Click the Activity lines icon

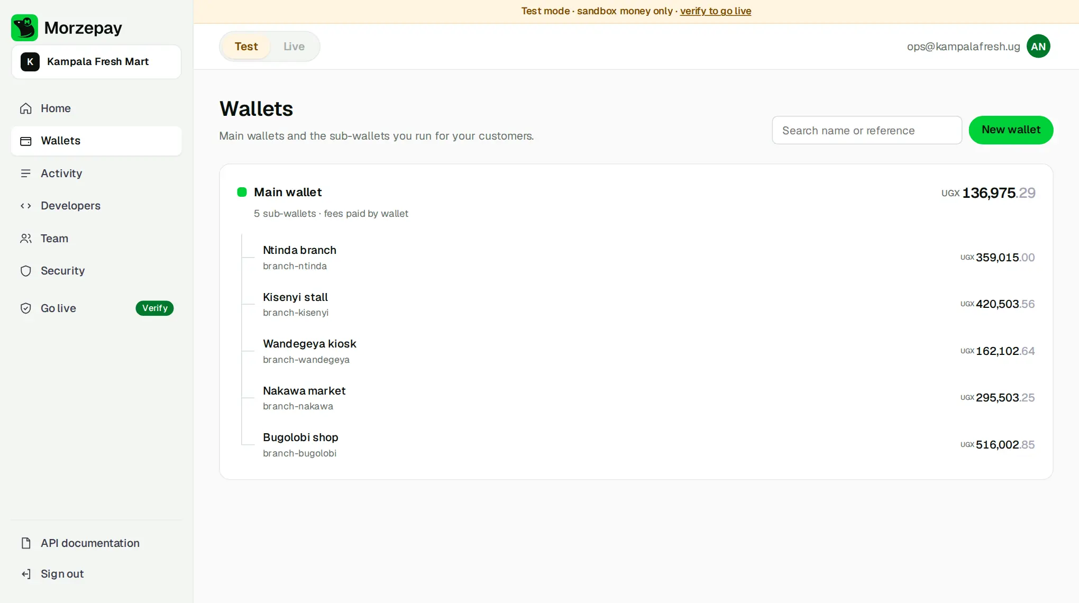26,173
